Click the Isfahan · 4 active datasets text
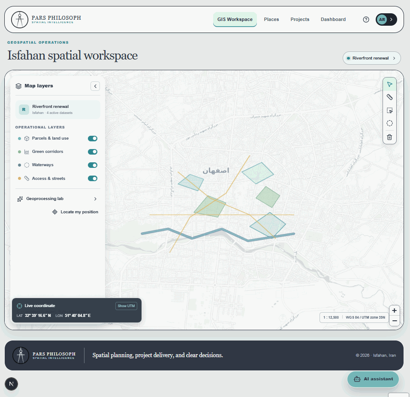410x397 pixels. click(52, 113)
